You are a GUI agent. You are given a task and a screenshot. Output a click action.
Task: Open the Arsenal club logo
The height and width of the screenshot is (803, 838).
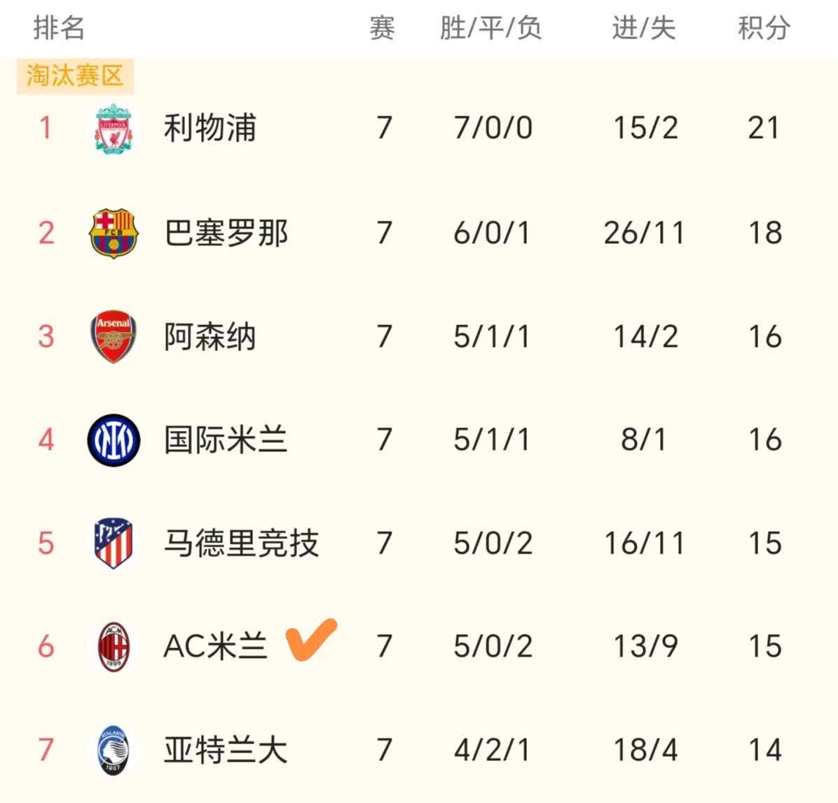tap(112, 336)
